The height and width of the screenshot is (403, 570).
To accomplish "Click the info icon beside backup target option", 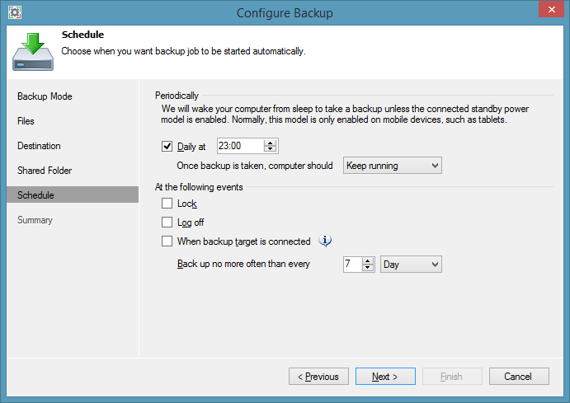I will tap(326, 241).
